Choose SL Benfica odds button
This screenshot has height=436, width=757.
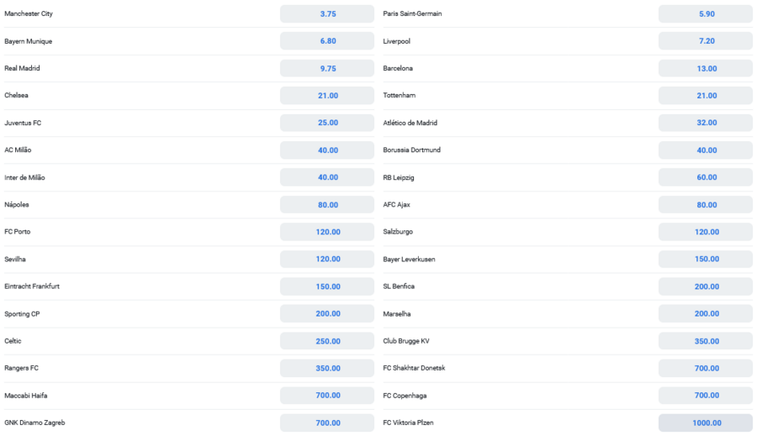706,286
